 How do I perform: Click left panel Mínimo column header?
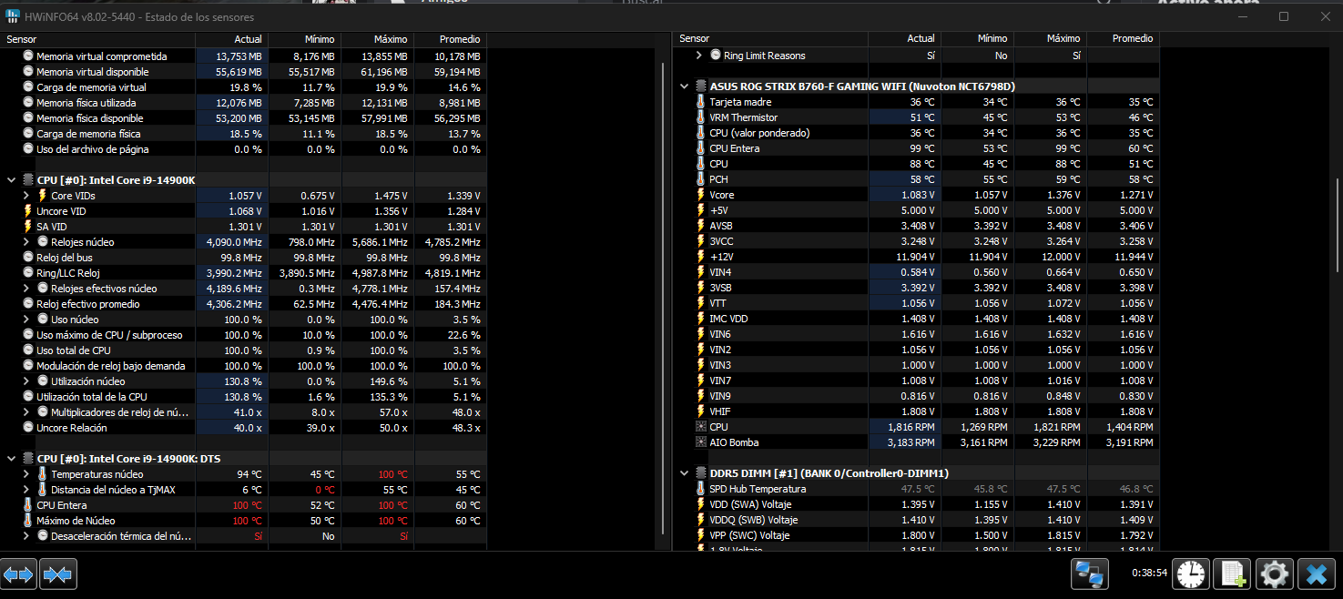pos(305,39)
